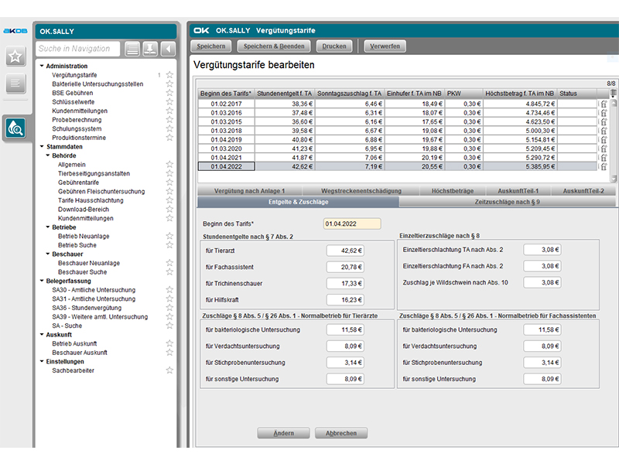Click the list view sidebar icon
The height and width of the screenshot is (464, 619).
click(15, 84)
